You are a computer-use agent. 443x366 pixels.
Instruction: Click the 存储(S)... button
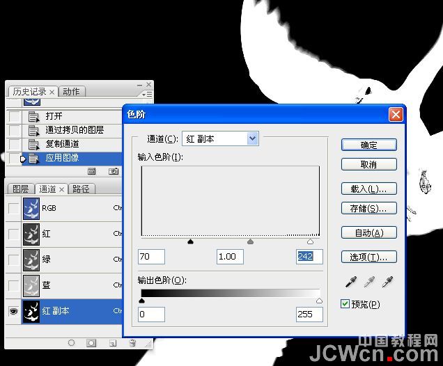[x=369, y=208]
